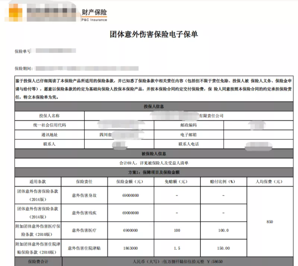Click the per-person premium 850
Screen dimensions: 298x266
pos(270,221)
